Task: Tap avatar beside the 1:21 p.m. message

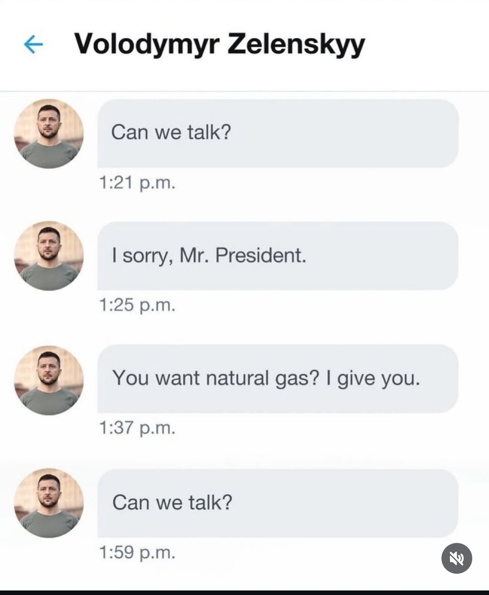Action: pyautogui.click(x=49, y=133)
